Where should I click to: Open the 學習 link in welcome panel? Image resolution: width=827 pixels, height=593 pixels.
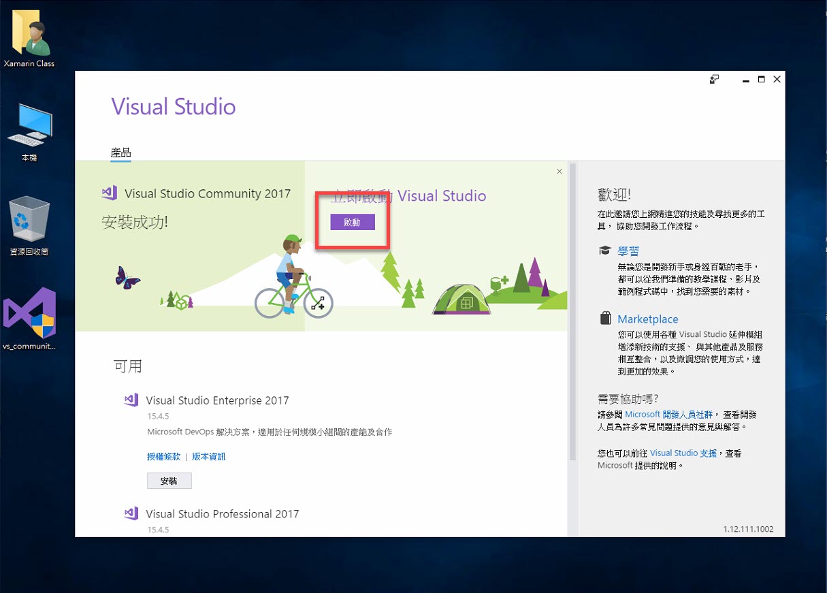click(628, 251)
